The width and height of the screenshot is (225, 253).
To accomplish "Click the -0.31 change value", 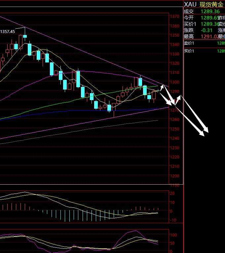I will (206, 30).
